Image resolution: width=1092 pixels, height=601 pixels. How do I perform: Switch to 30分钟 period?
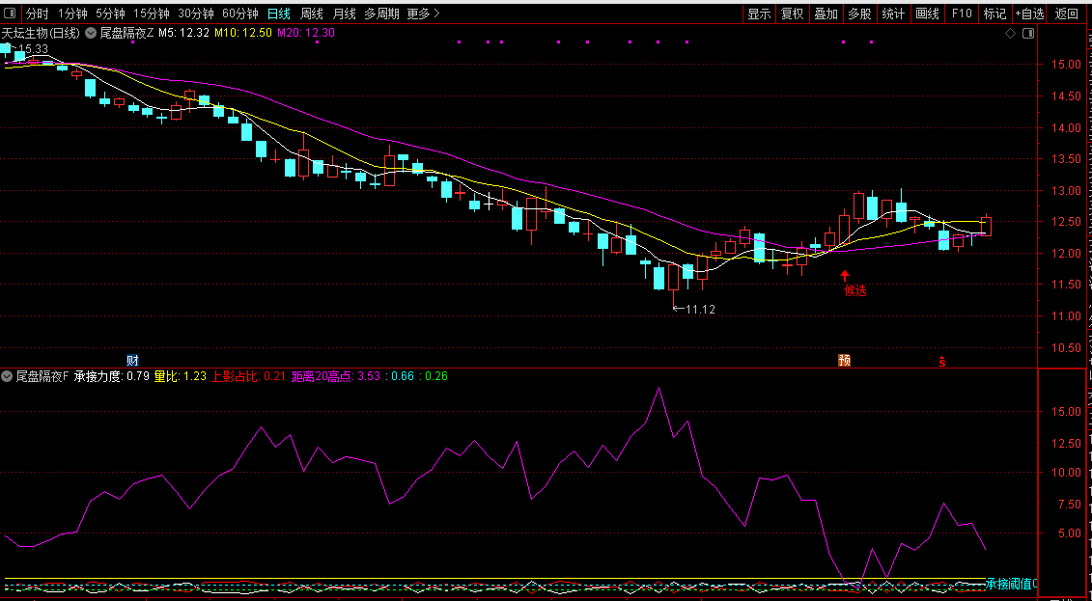pos(196,14)
